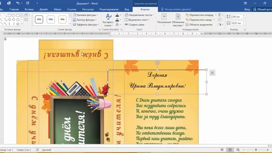Click the Group objects icon
Image resolution: width=272 pixels, height=153 pixels.
[x=220, y=20]
